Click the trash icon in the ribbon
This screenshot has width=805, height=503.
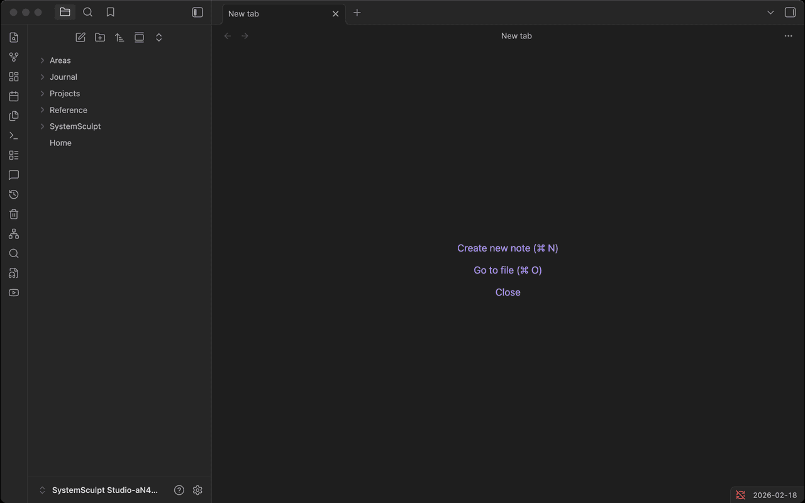click(x=13, y=214)
